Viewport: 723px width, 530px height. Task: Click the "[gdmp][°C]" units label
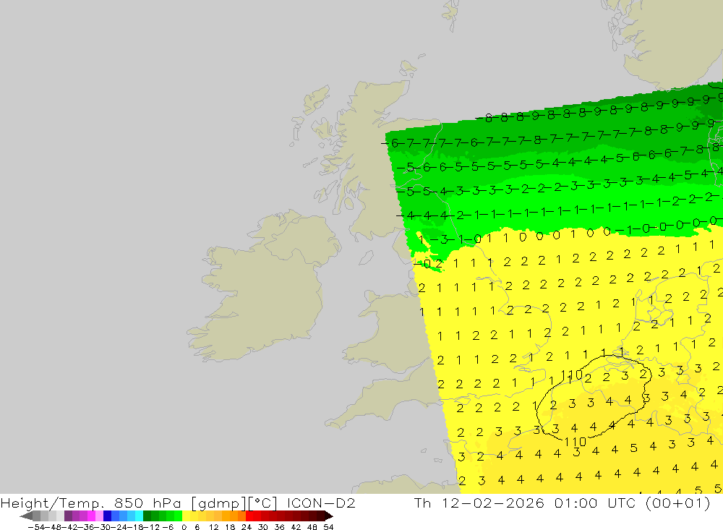(234, 503)
